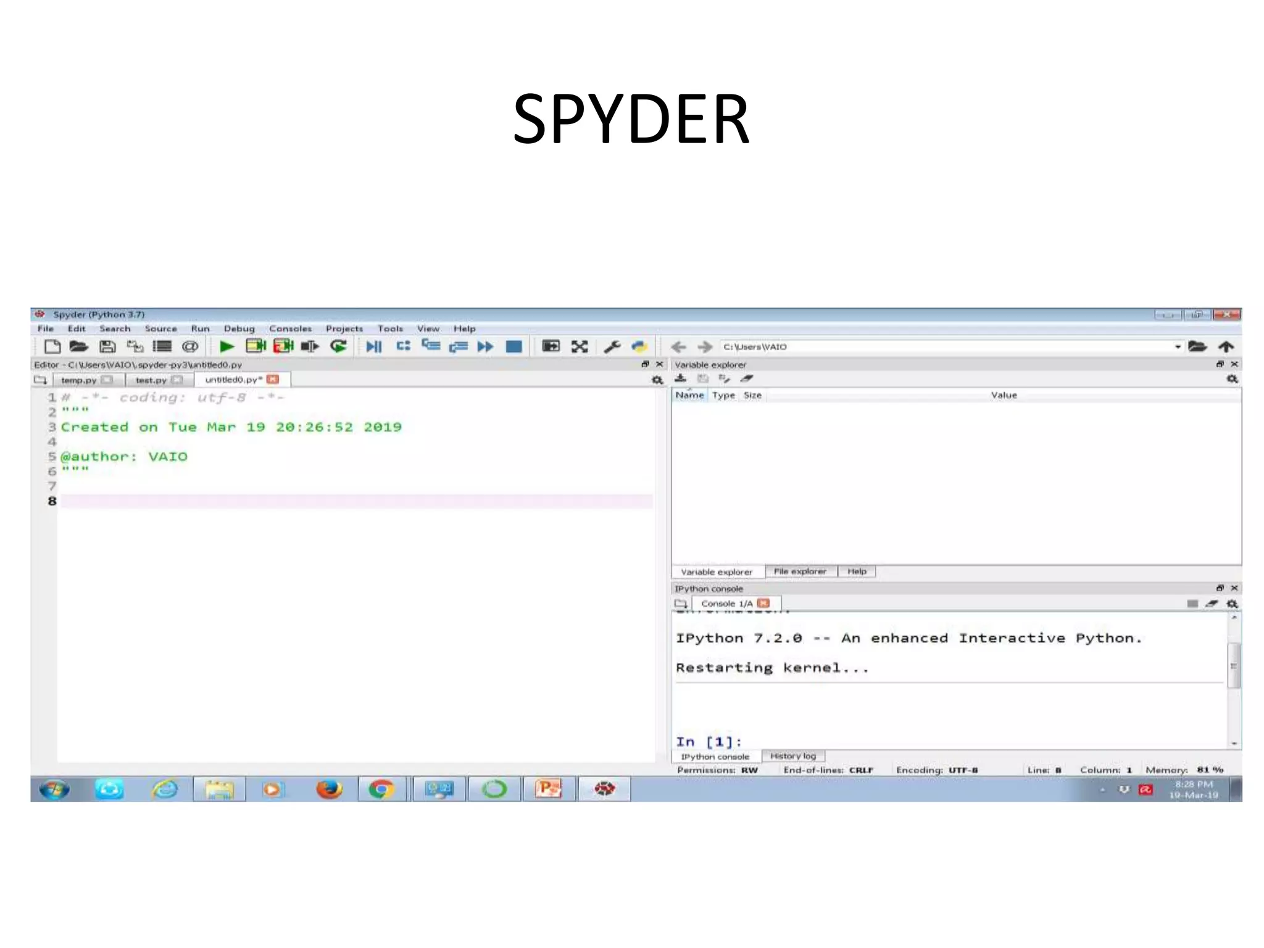Open the View menu
1264x948 pixels.
[428, 328]
